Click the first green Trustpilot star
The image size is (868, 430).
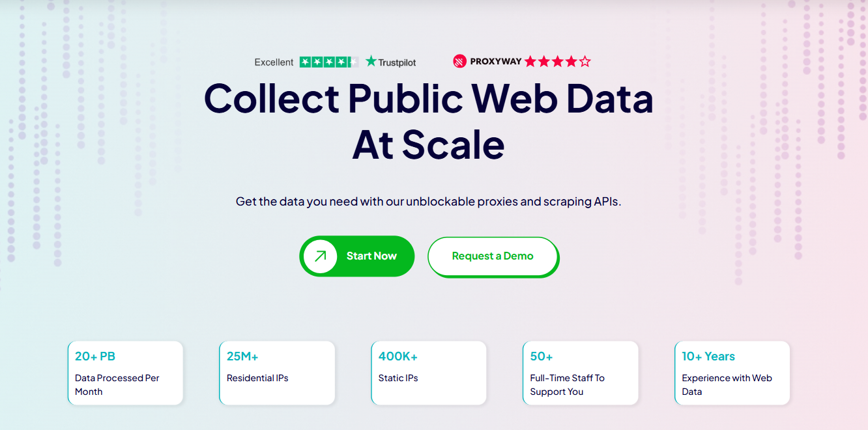click(x=306, y=62)
